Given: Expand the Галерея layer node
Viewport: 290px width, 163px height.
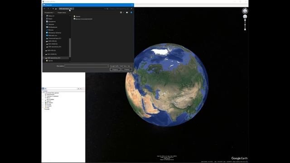Looking at the screenshot, I should click(x=43, y=106).
